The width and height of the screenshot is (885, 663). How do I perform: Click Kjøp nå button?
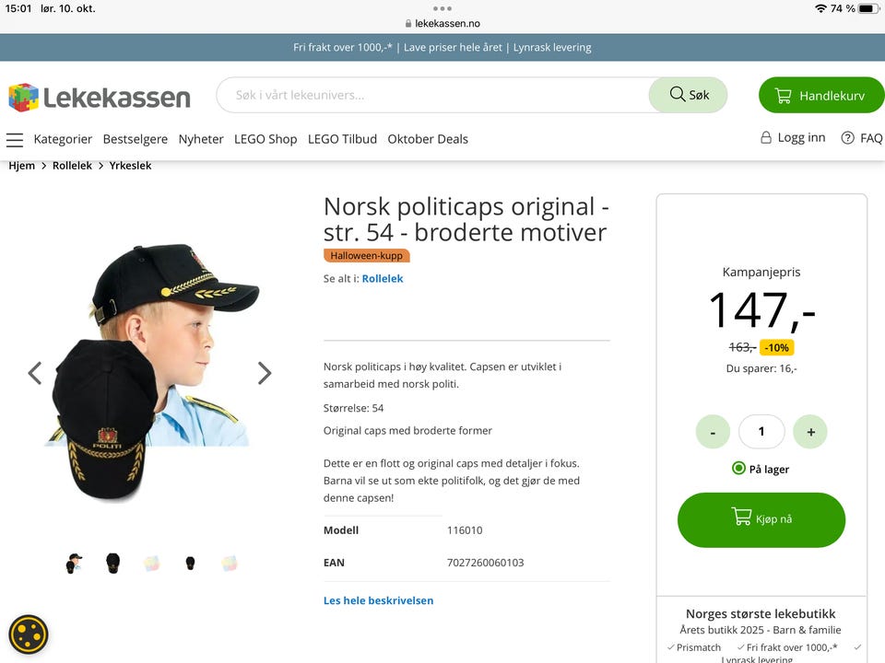[x=761, y=519]
